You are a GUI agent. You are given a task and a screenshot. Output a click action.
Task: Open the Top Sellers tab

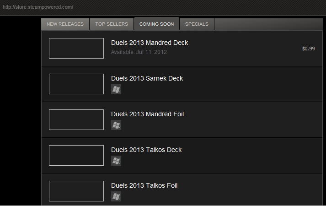pos(112,24)
